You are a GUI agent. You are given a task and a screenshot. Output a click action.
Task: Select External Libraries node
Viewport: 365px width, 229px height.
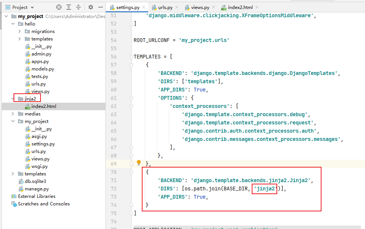point(36,196)
